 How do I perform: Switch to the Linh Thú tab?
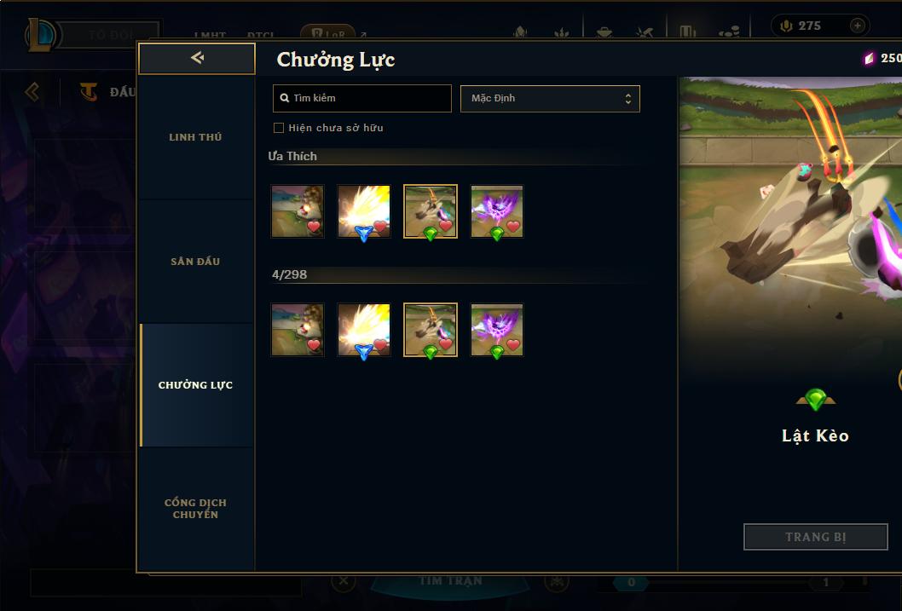195,137
